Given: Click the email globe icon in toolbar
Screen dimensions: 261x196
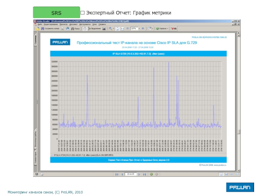Looking at the screenshot, I should [68, 29].
